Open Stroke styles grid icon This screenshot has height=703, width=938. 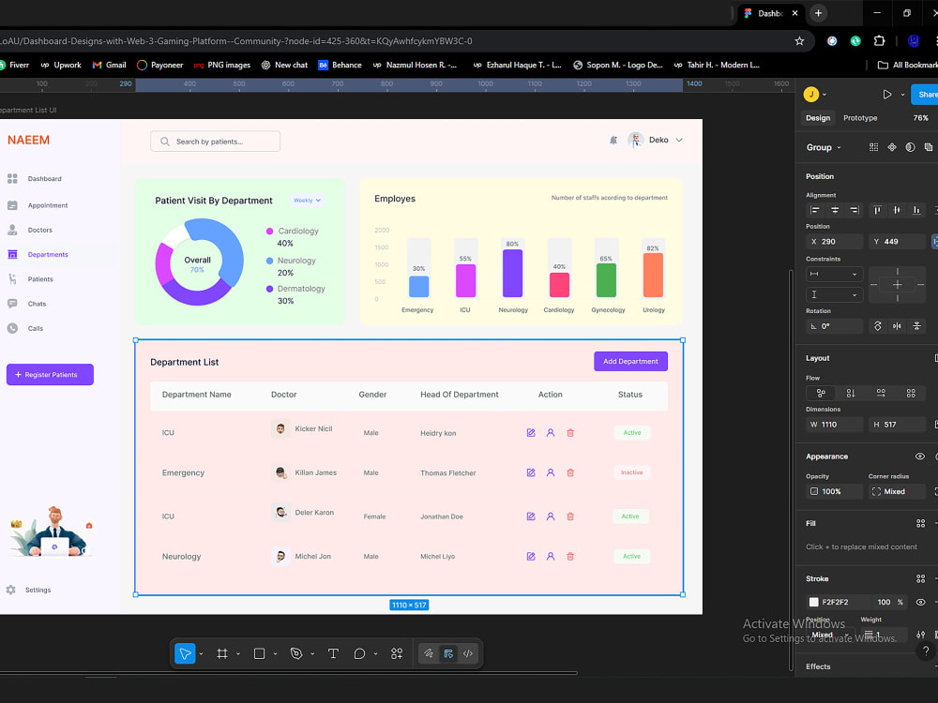coord(921,578)
